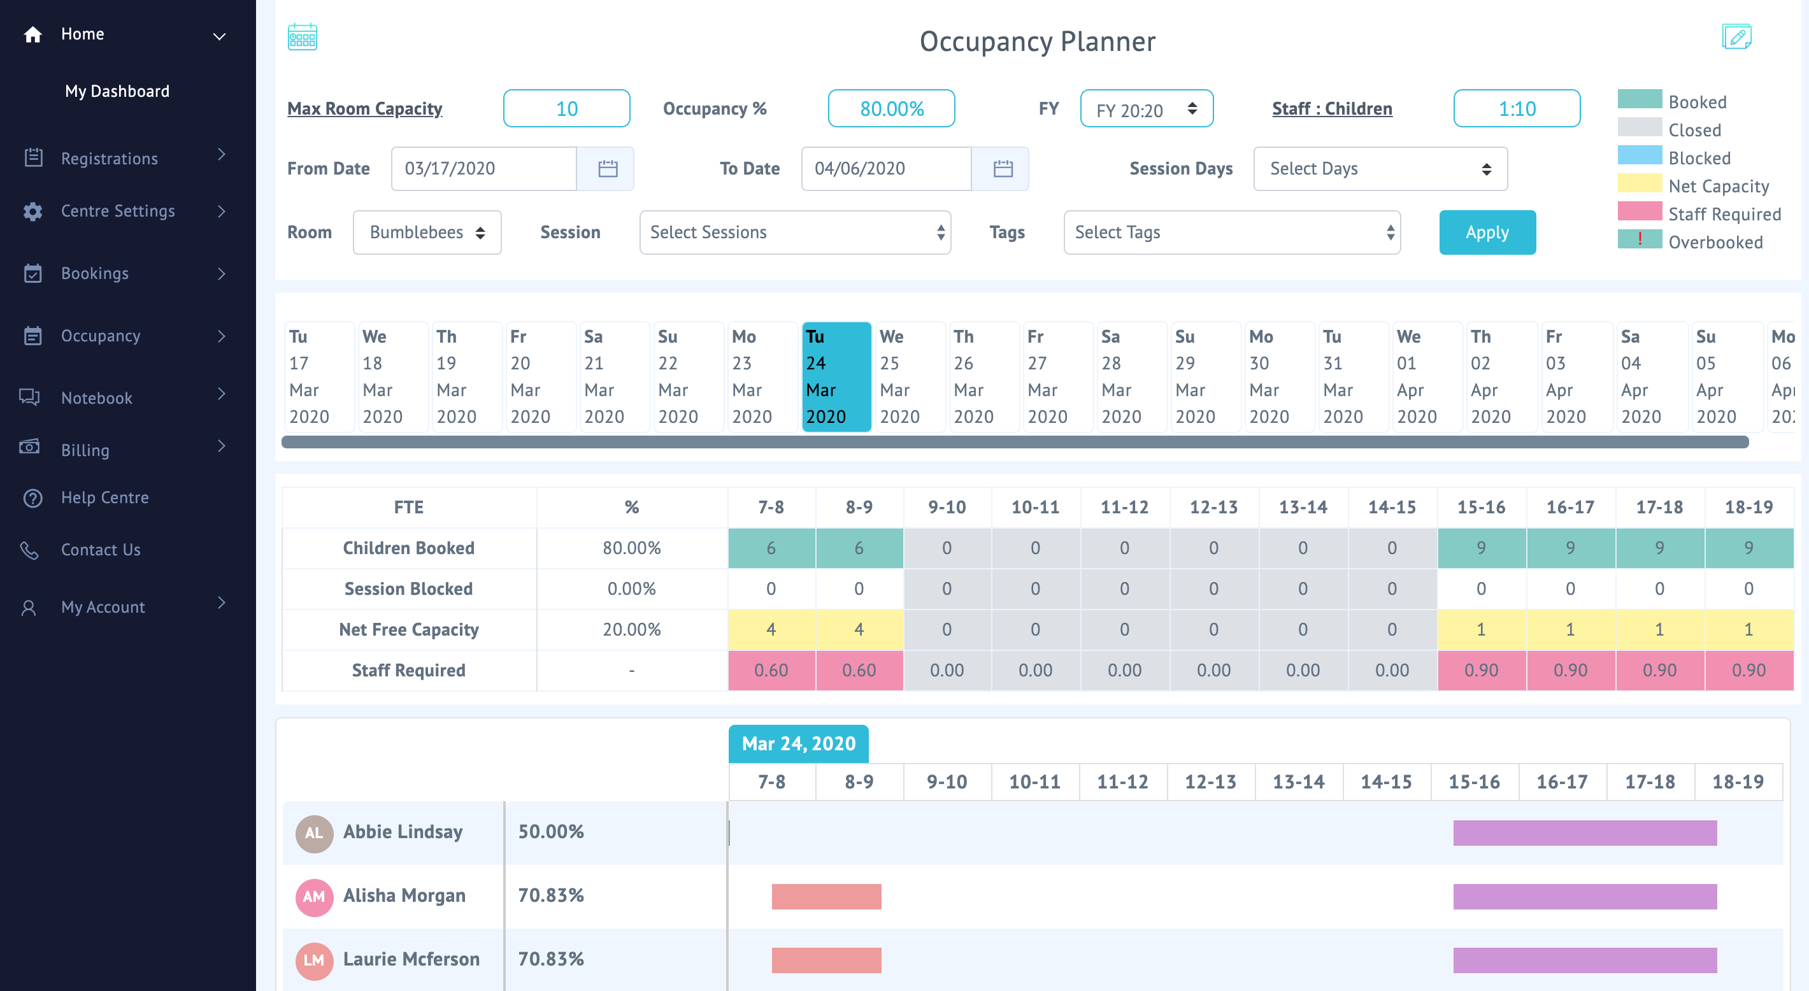1809x991 pixels.
Task: Expand the Notebook submenu arrow
Action: [221, 394]
